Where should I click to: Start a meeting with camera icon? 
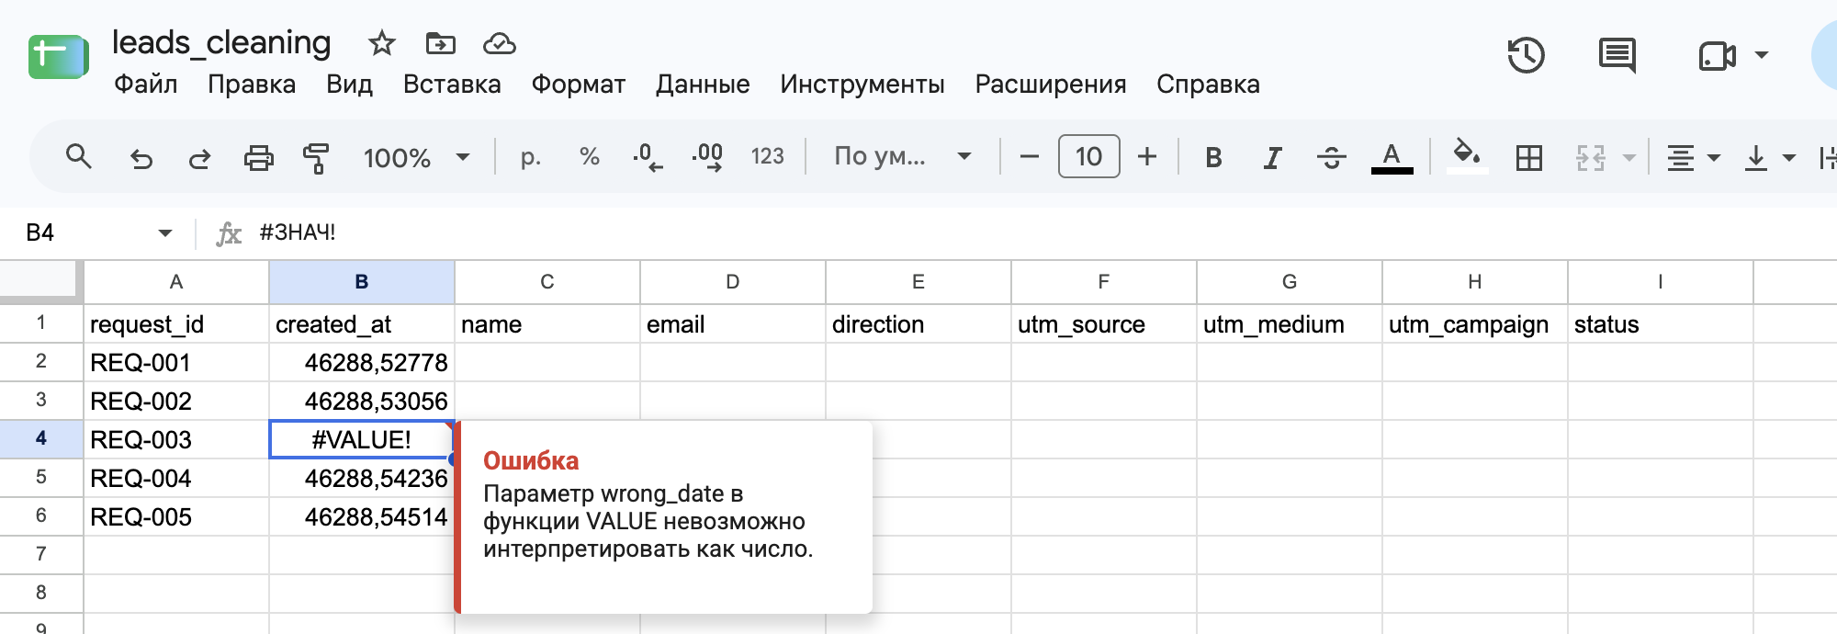point(1717,56)
